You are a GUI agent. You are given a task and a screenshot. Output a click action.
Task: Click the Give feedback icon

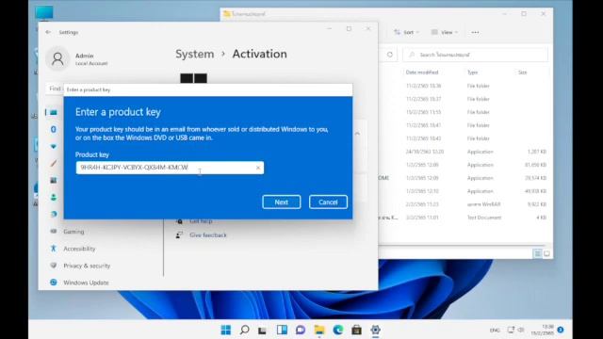tap(179, 234)
